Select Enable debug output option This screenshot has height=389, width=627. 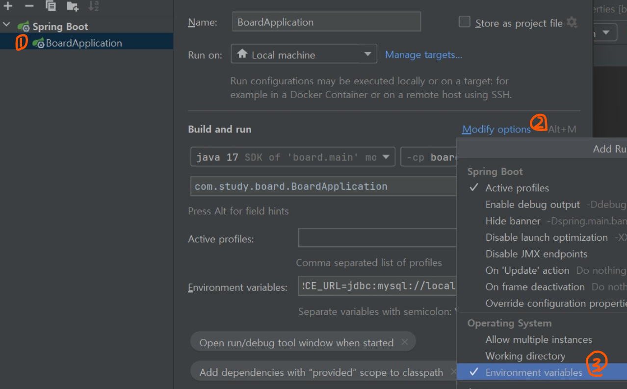[533, 205]
